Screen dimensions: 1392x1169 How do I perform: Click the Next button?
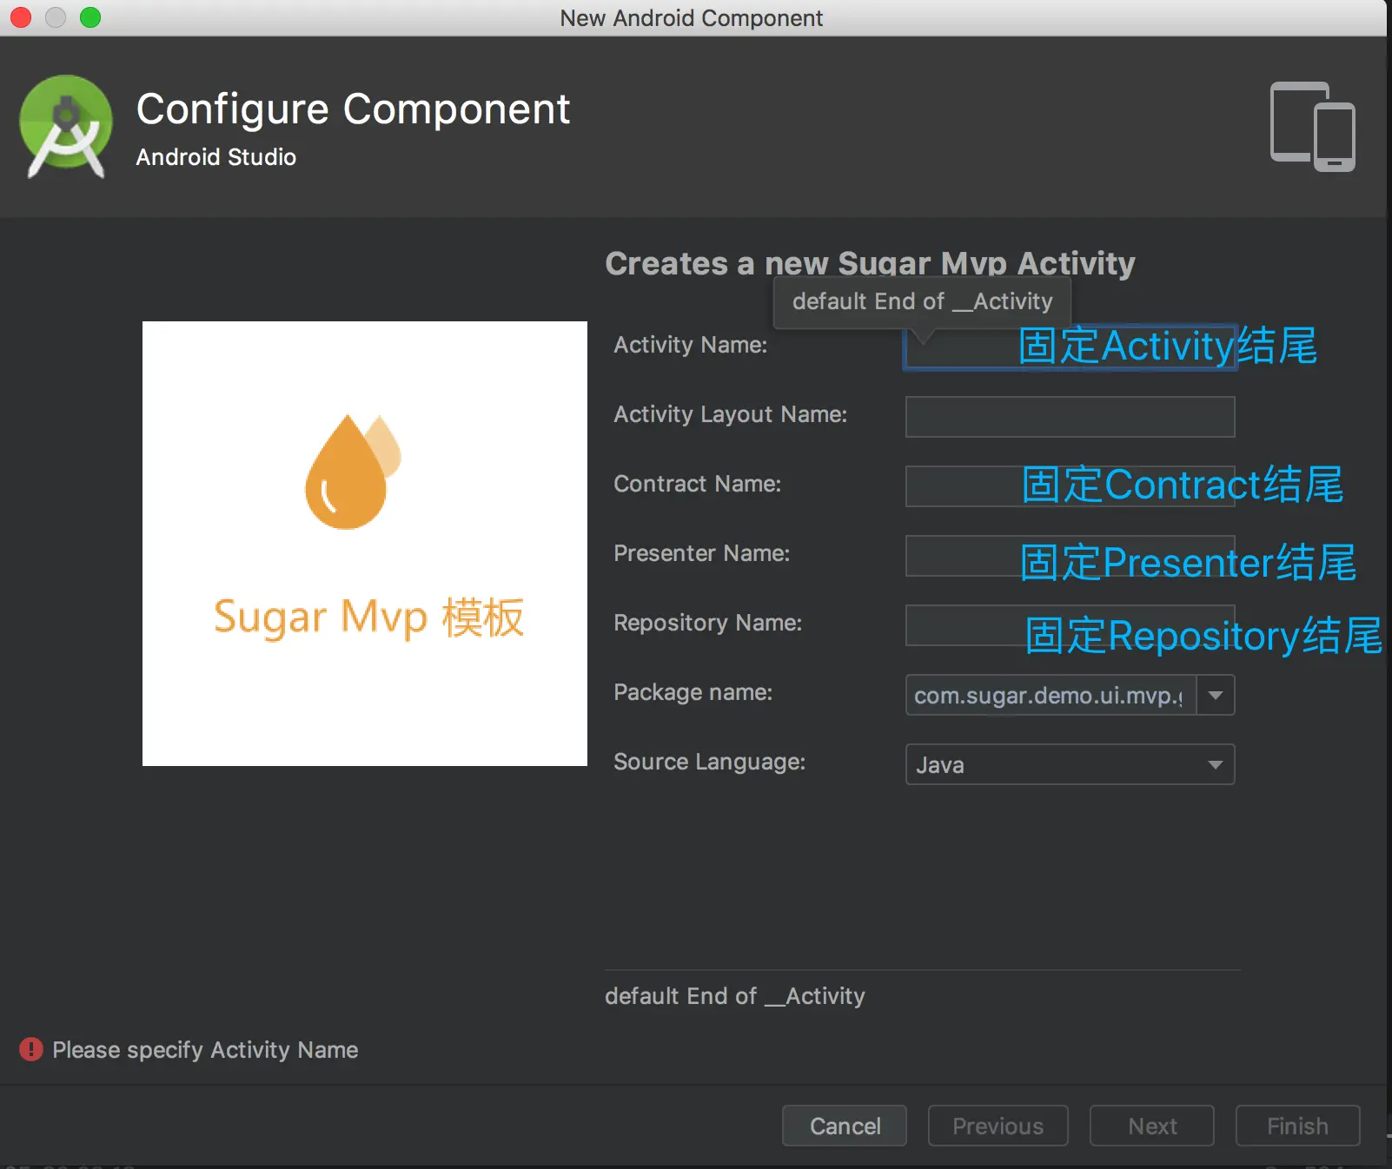(x=1152, y=1126)
